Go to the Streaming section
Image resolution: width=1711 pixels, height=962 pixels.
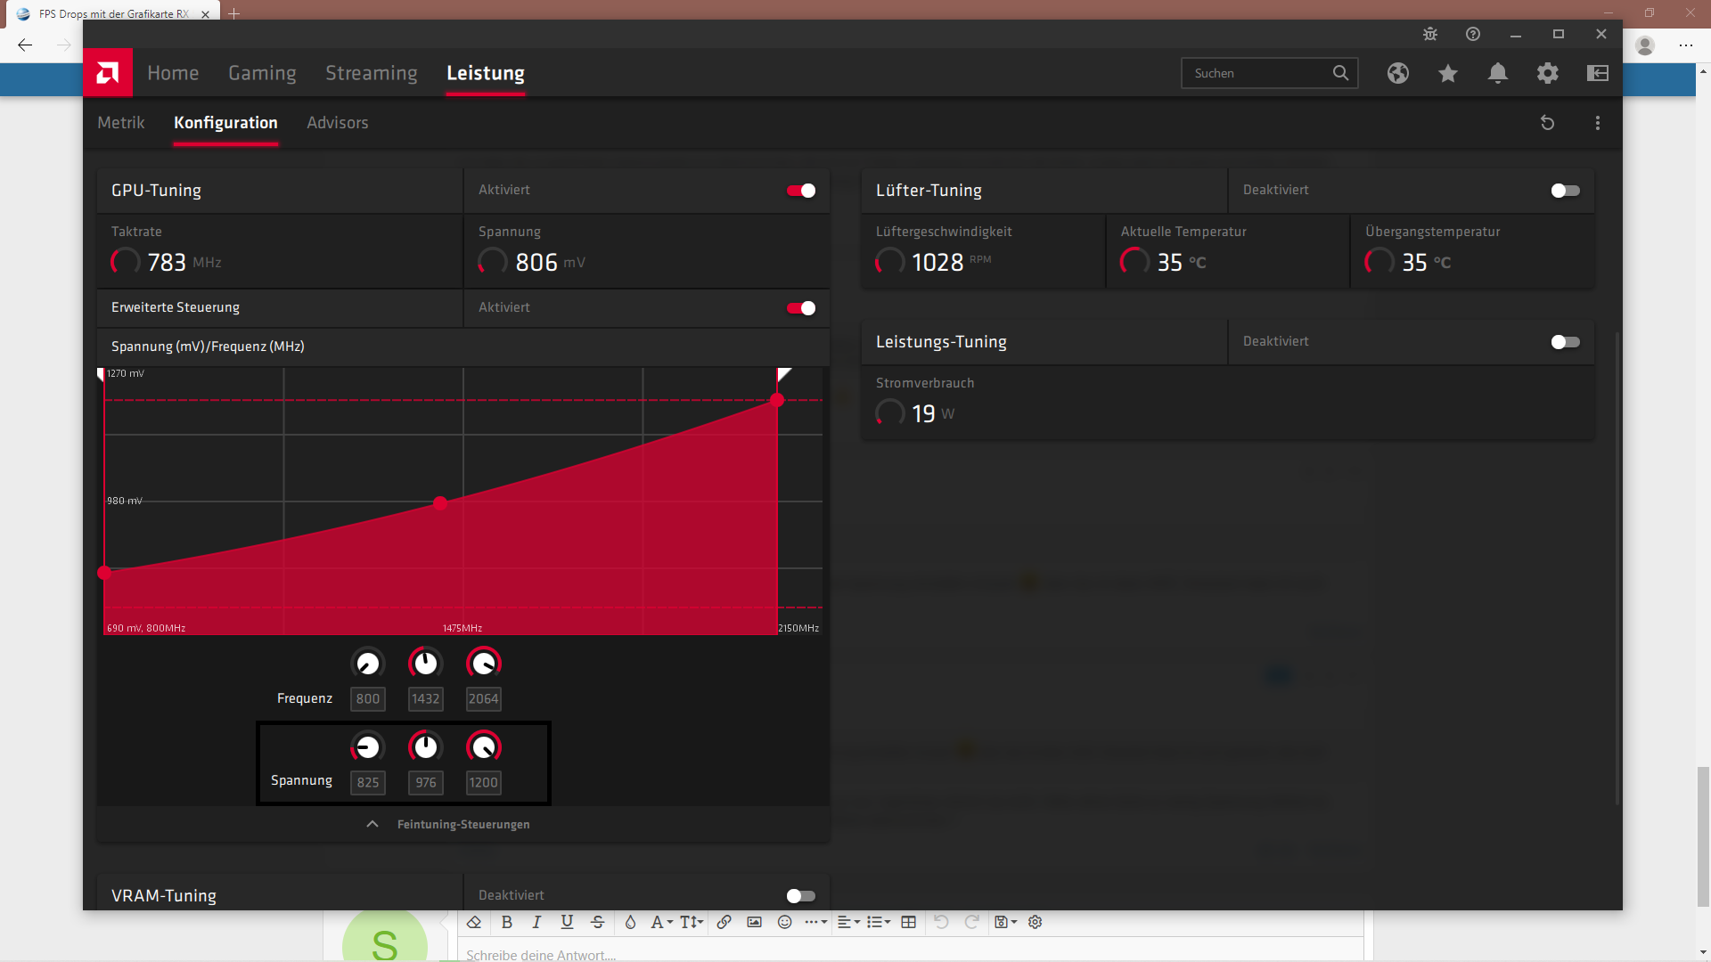[x=371, y=73]
